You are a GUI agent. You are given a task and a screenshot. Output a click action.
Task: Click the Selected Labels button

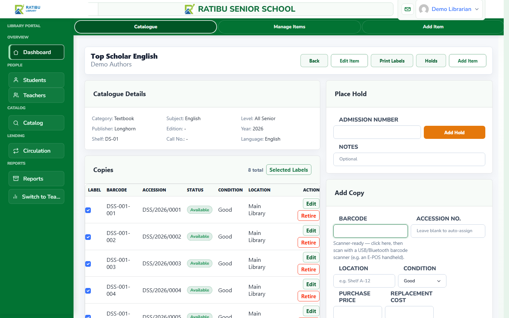(289, 170)
